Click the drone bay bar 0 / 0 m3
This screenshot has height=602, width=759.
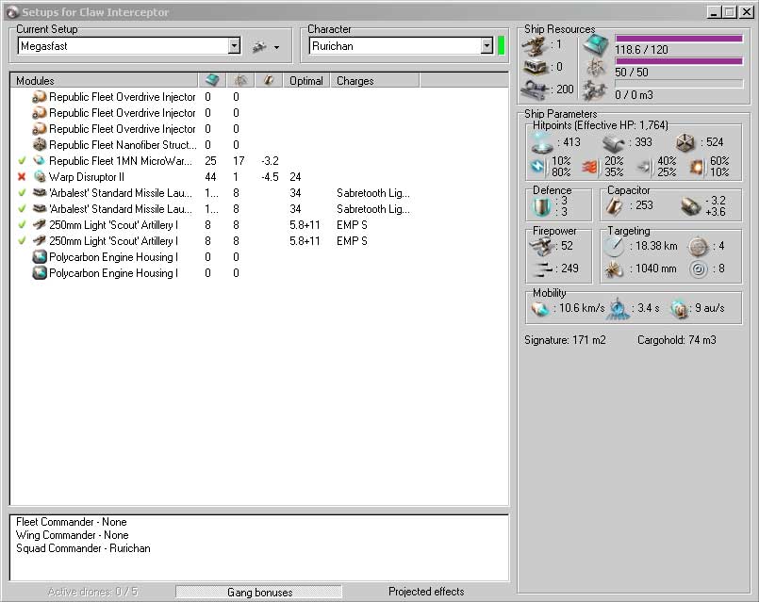click(x=679, y=84)
